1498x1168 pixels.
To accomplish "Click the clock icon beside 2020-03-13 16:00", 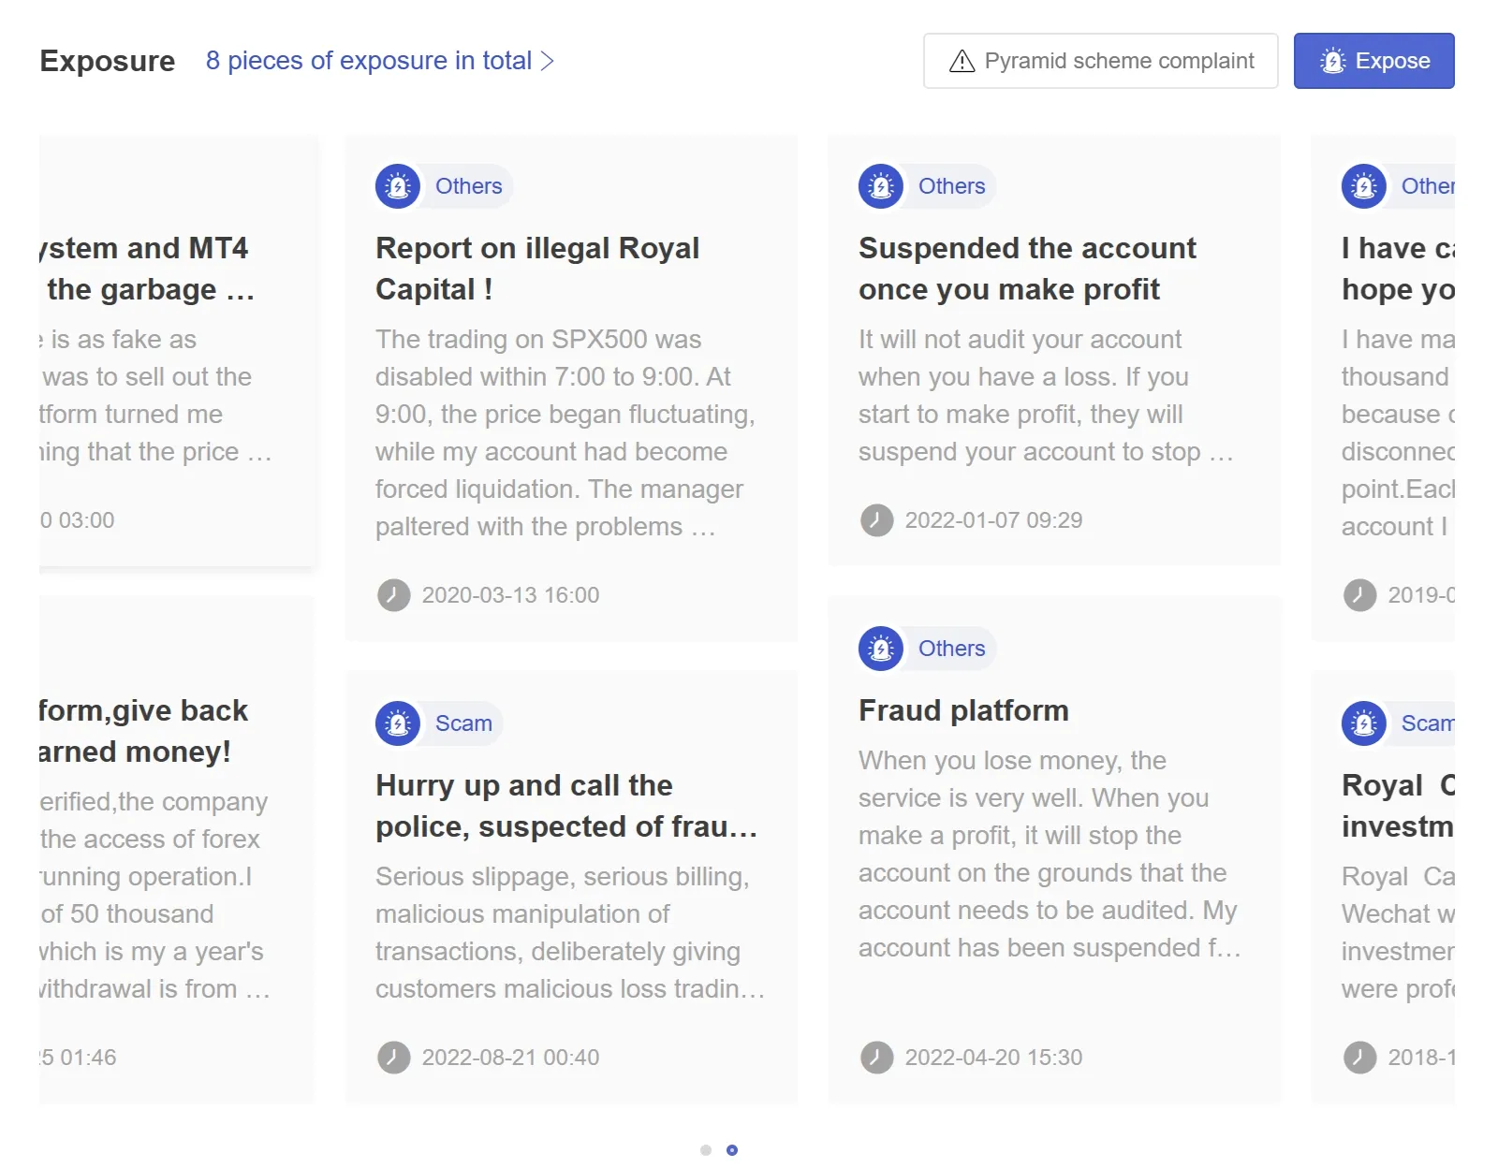I will (394, 595).
